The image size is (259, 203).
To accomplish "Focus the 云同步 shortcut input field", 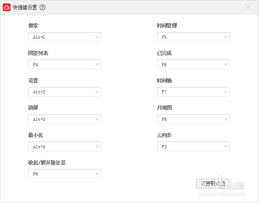I will click(189, 146).
